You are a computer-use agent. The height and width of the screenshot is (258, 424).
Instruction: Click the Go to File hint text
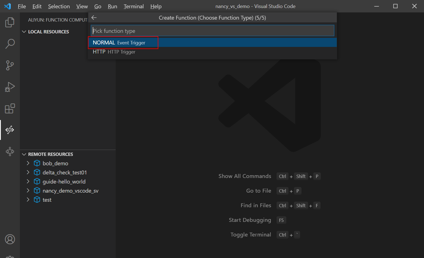click(x=259, y=191)
